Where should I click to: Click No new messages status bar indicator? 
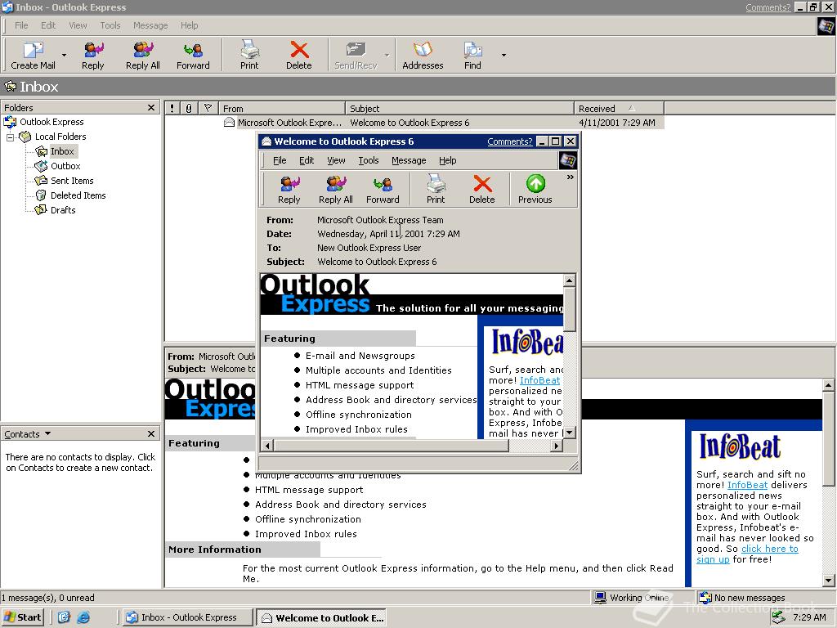766,598
